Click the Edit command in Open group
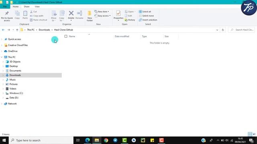This screenshot has width=257, height=144. point(128,16)
